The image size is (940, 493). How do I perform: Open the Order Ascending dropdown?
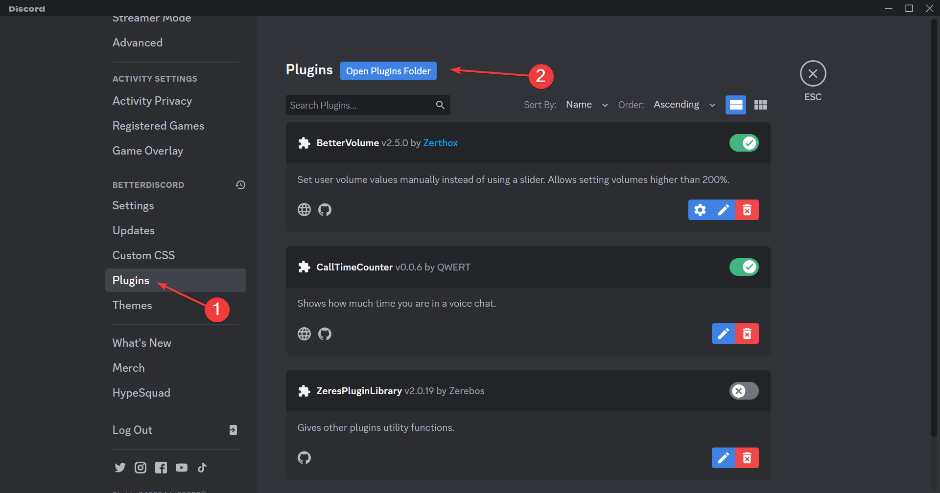[684, 105]
